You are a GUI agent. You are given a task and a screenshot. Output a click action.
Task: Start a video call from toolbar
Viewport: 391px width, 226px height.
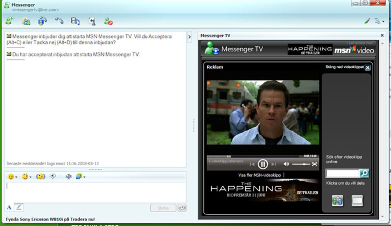coord(42,21)
